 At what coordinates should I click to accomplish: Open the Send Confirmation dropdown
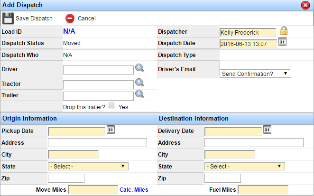(255, 74)
